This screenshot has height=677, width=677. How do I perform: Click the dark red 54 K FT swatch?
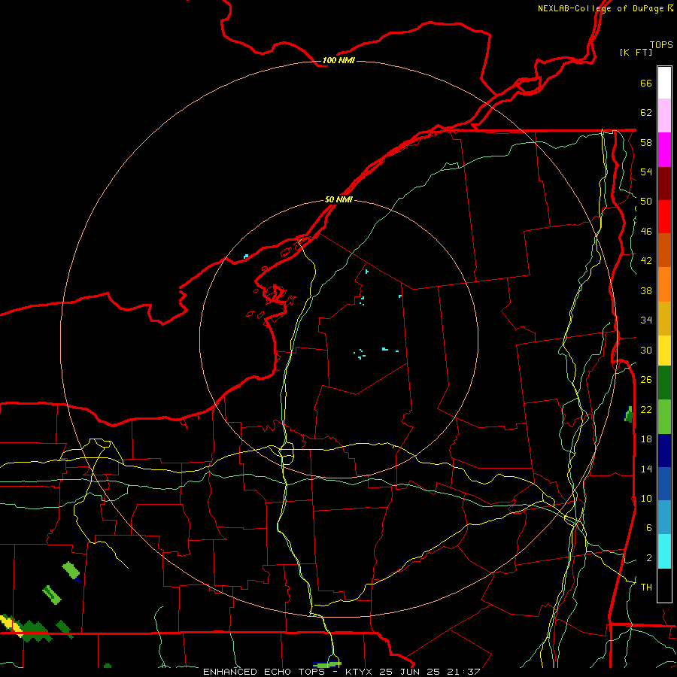click(664, 184)
